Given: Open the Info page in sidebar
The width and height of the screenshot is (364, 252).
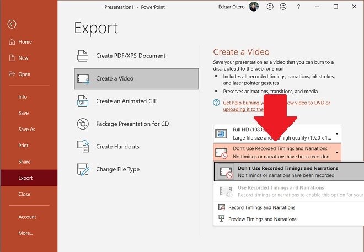Looking at the screenshot, I should click(x=23, y=97).
